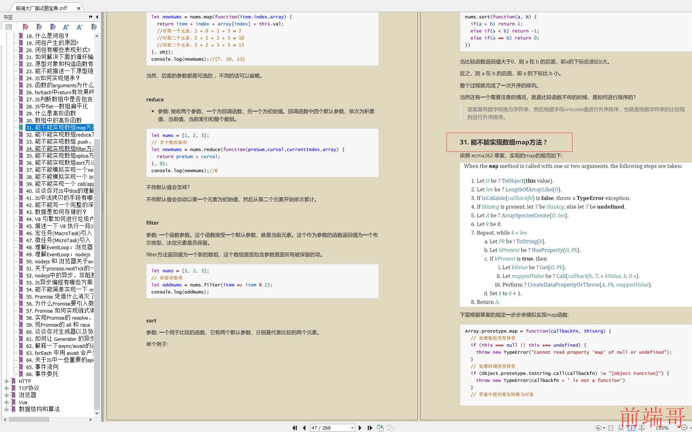Select bookmark 30. 数组中的高阶函数
The width and height of the screenshot is (692, 432).
click(x=54, y=120)
